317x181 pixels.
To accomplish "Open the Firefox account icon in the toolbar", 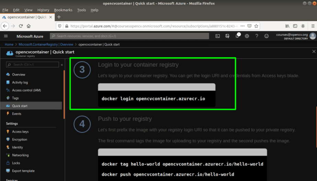I will [303, 26].
